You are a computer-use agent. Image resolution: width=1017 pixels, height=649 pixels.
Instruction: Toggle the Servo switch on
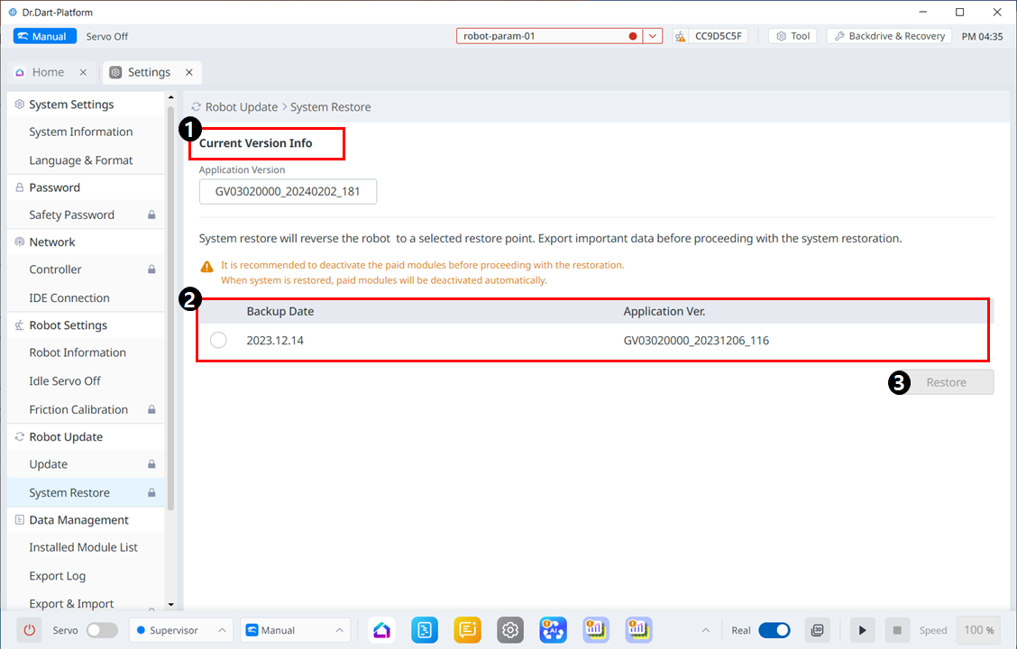[102, 630]
